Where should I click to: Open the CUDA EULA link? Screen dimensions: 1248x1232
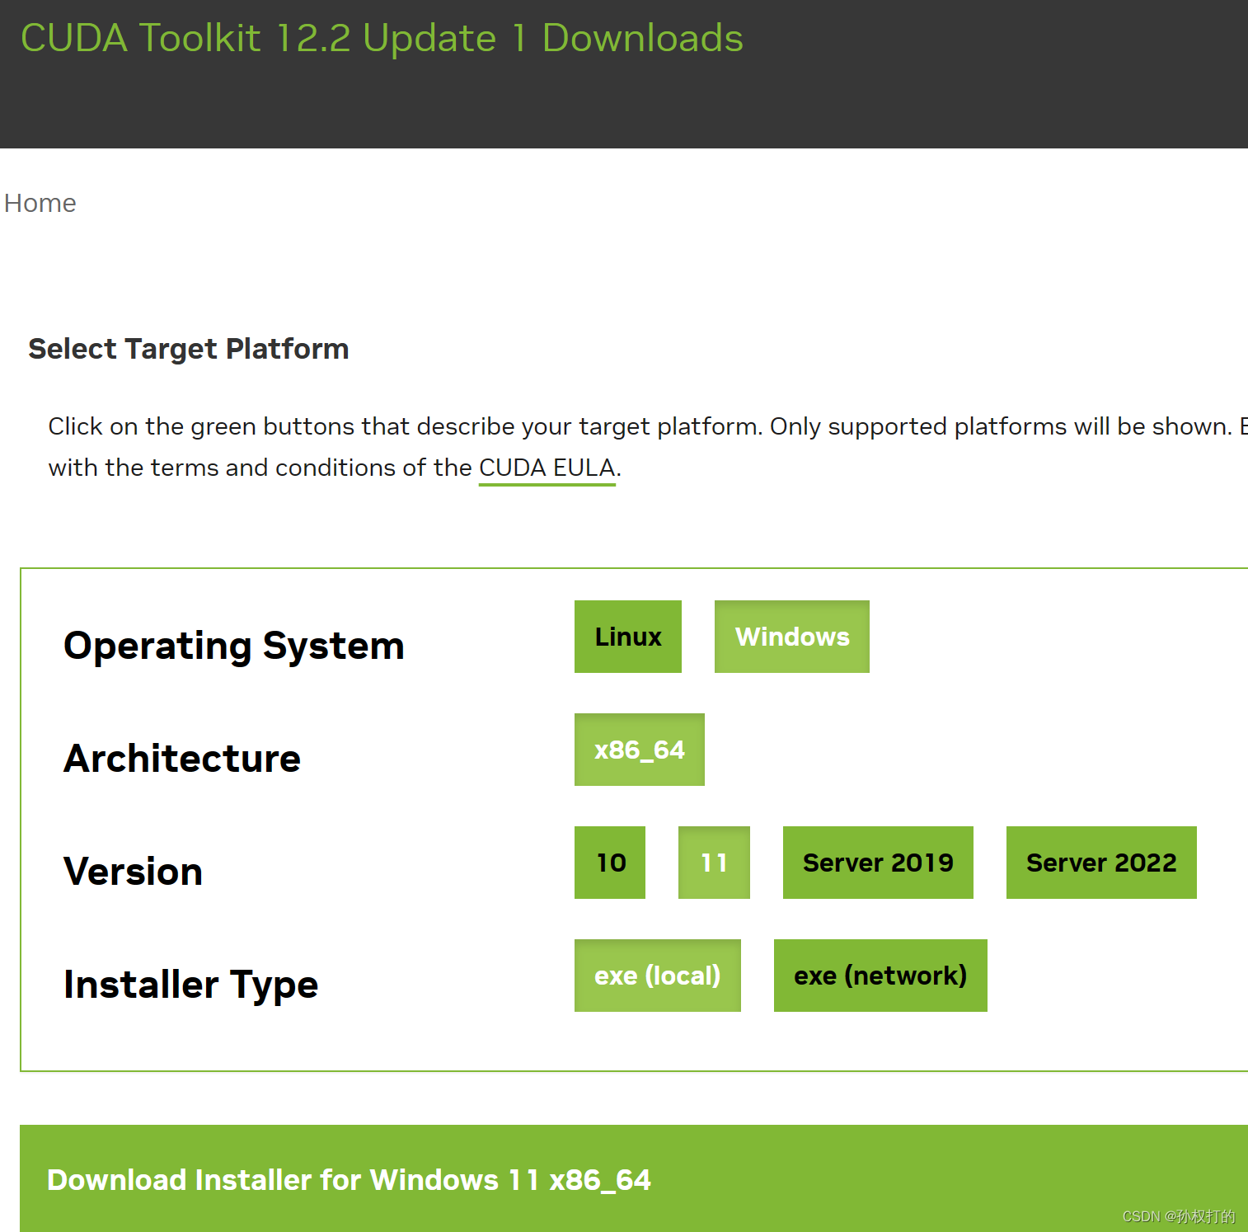pos(547,468)
